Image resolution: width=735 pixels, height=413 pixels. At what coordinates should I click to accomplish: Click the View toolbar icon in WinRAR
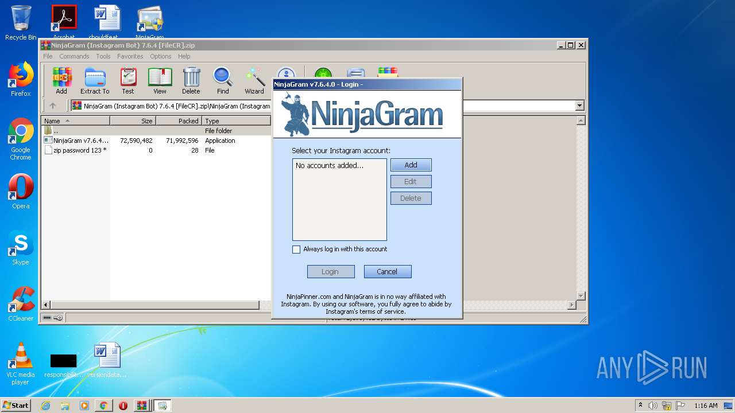point(160,81)
